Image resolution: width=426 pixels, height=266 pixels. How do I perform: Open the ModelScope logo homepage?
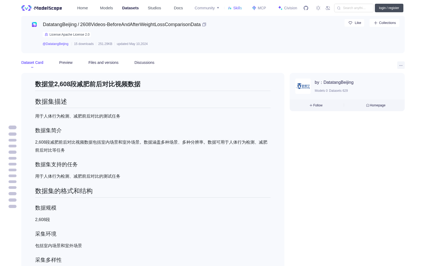pyautogui.click(x=42, y=8)
